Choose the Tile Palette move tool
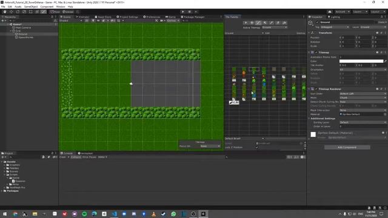Screen dimensions: 388x218 (252, 22)
